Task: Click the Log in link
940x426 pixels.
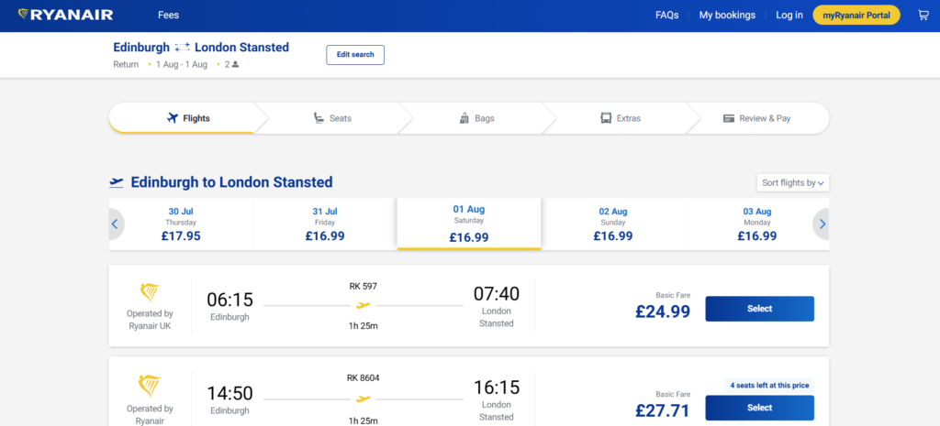Action: [789, 15]
